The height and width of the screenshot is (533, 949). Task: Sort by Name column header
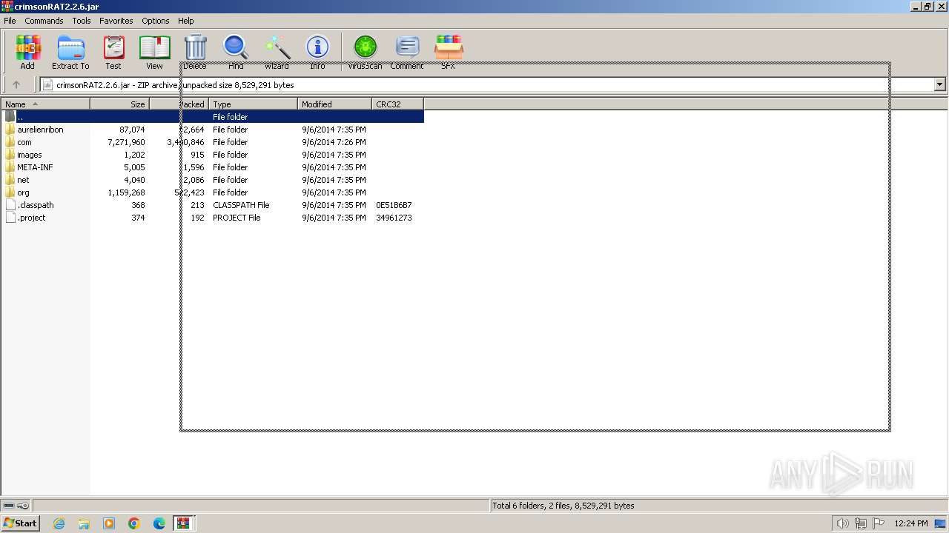[45, 104]
